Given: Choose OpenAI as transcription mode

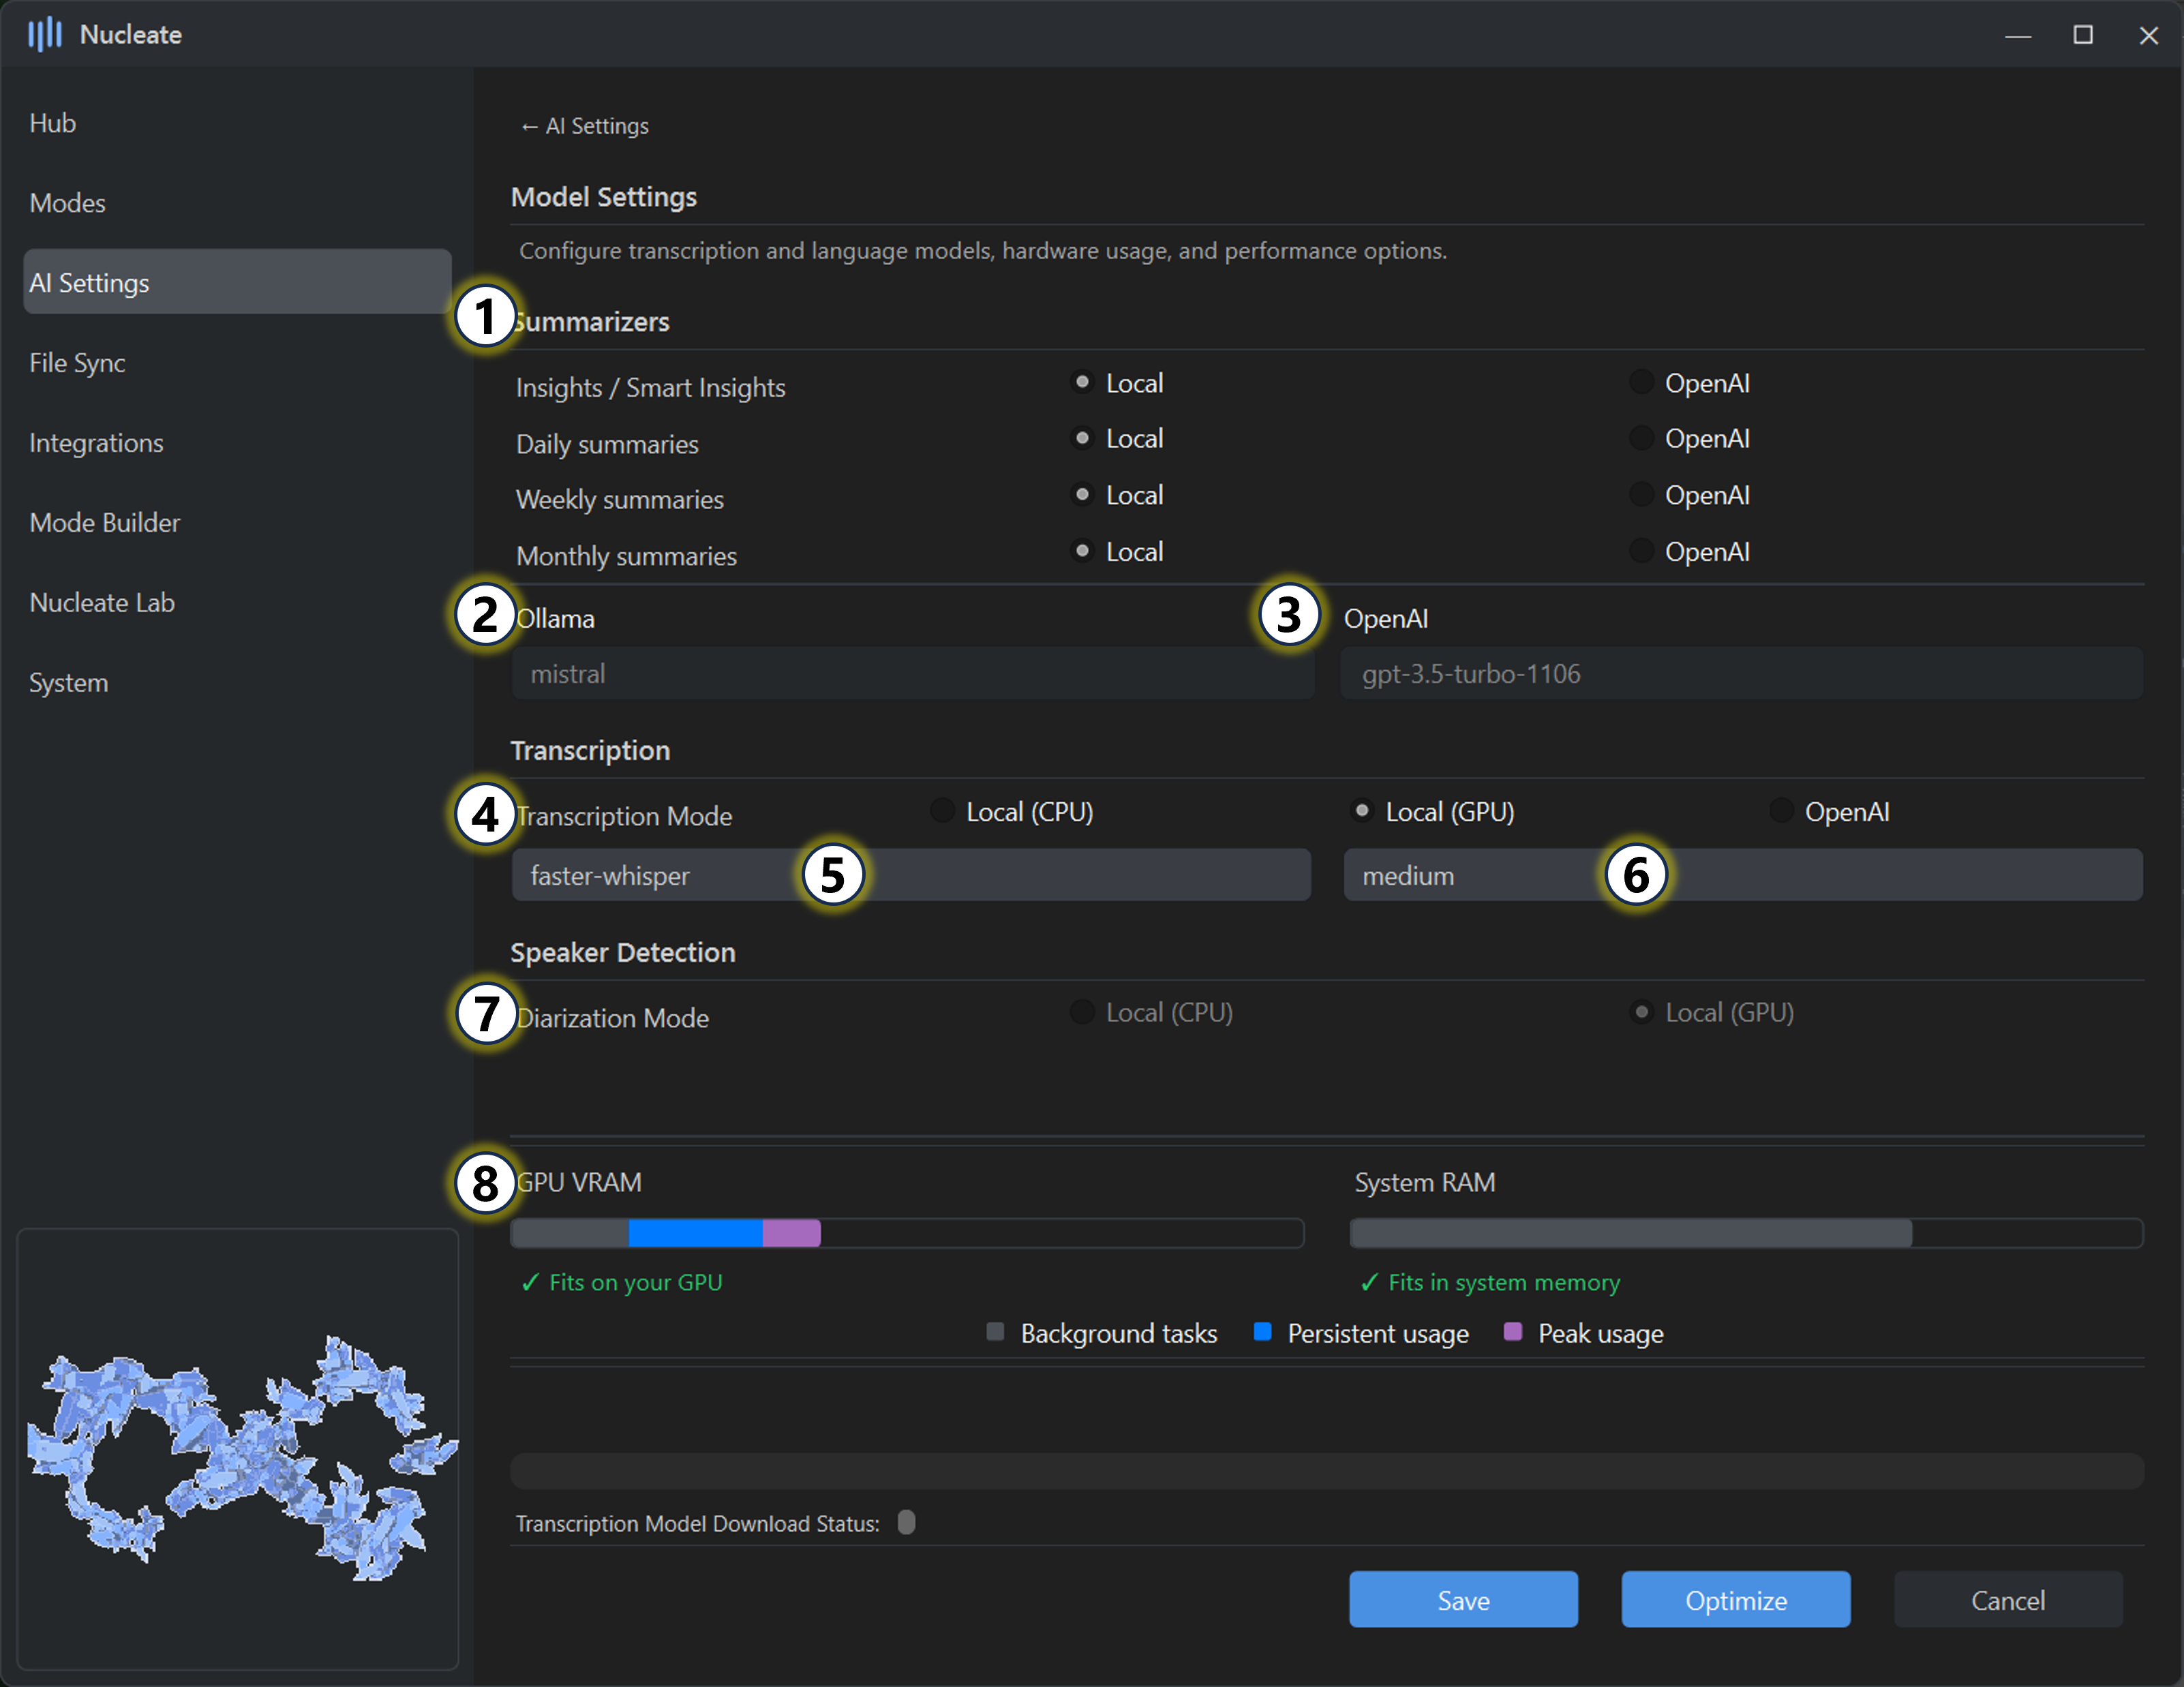Looking at the screenshot, I should [x=1781, y=811].
